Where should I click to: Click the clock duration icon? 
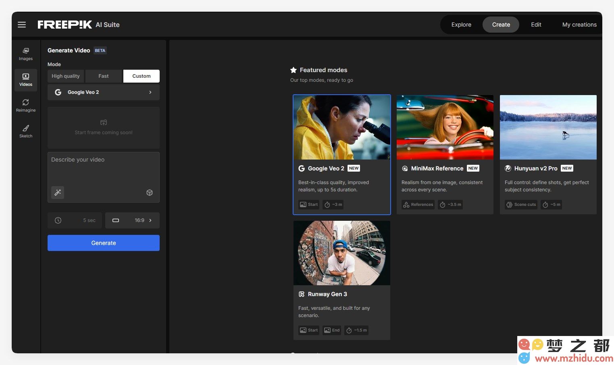pyautogui.click(x=58, y=220)
